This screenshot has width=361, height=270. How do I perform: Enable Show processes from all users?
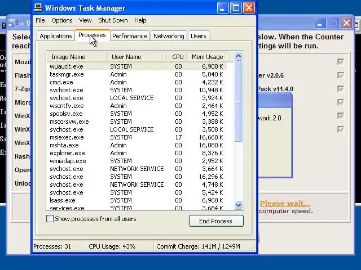[50, 219]
